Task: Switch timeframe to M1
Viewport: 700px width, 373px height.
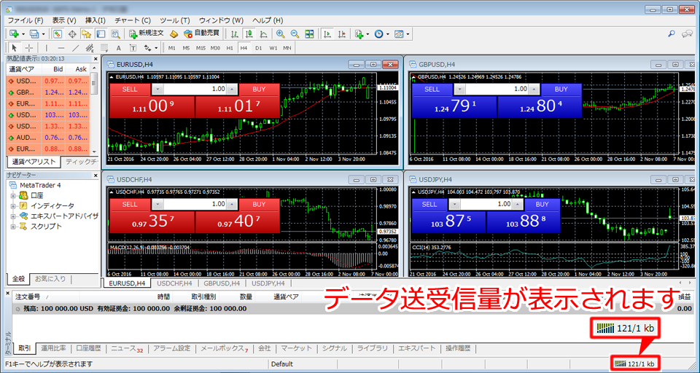Action: 172,48
